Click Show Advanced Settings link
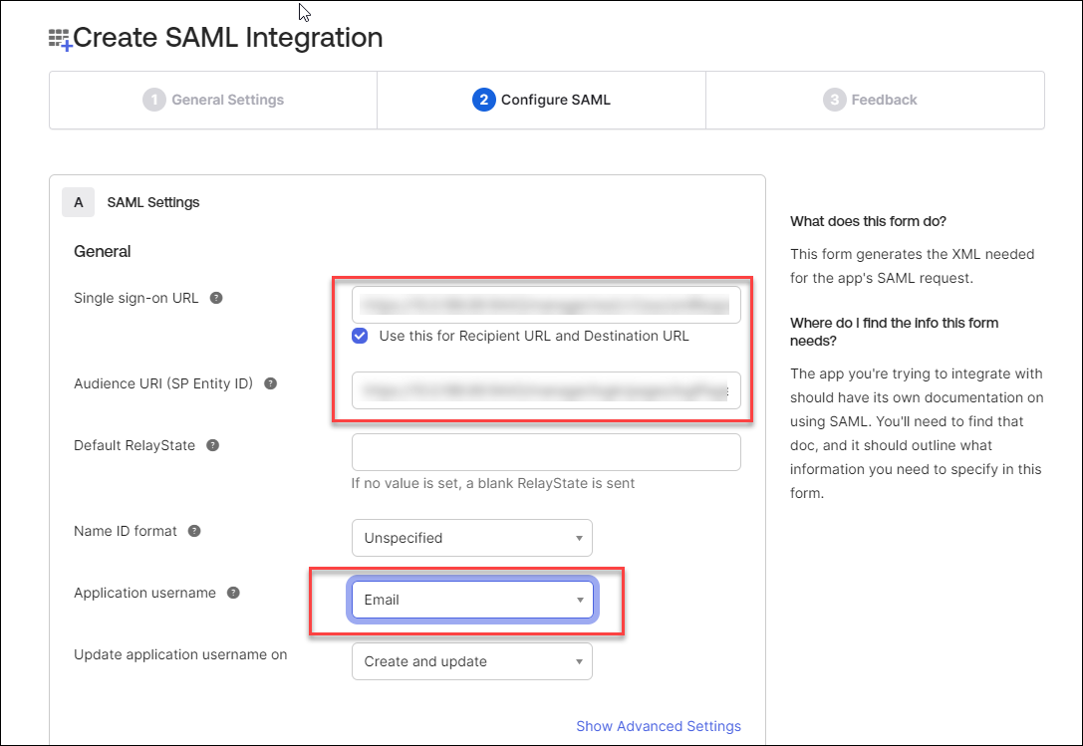This screenshot has height=746, width=1083. (658, 726)
